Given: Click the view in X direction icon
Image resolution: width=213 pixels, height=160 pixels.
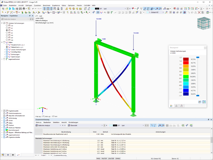Looking at the screenshot, I should (186, 9).
